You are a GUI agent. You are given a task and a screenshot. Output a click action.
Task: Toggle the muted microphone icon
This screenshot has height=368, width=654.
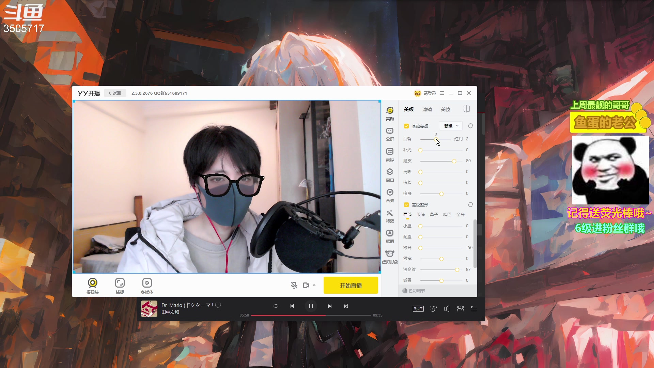[x=294, y=285]
